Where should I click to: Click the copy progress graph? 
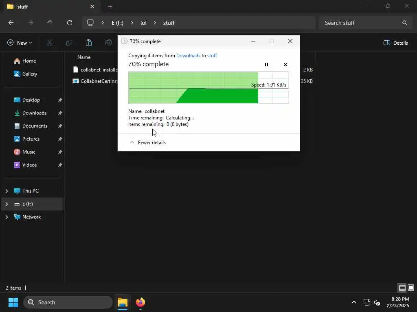[208, 88]
